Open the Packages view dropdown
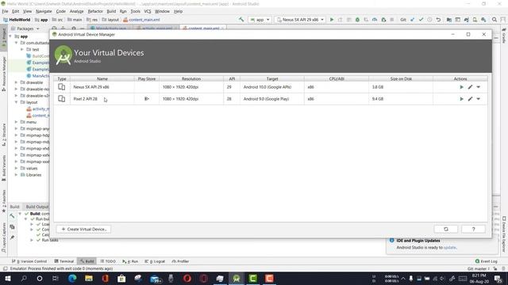 [x=25, y=28]
